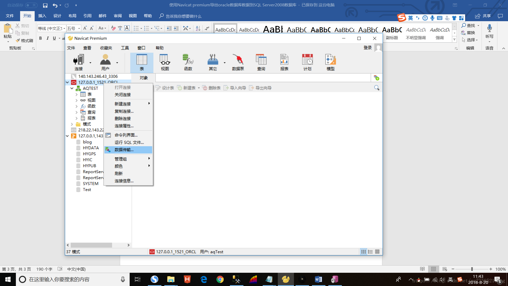The image size is (508, 286).
Task: Switch to ER diagram view in status bar
Action: coord(377,252)
